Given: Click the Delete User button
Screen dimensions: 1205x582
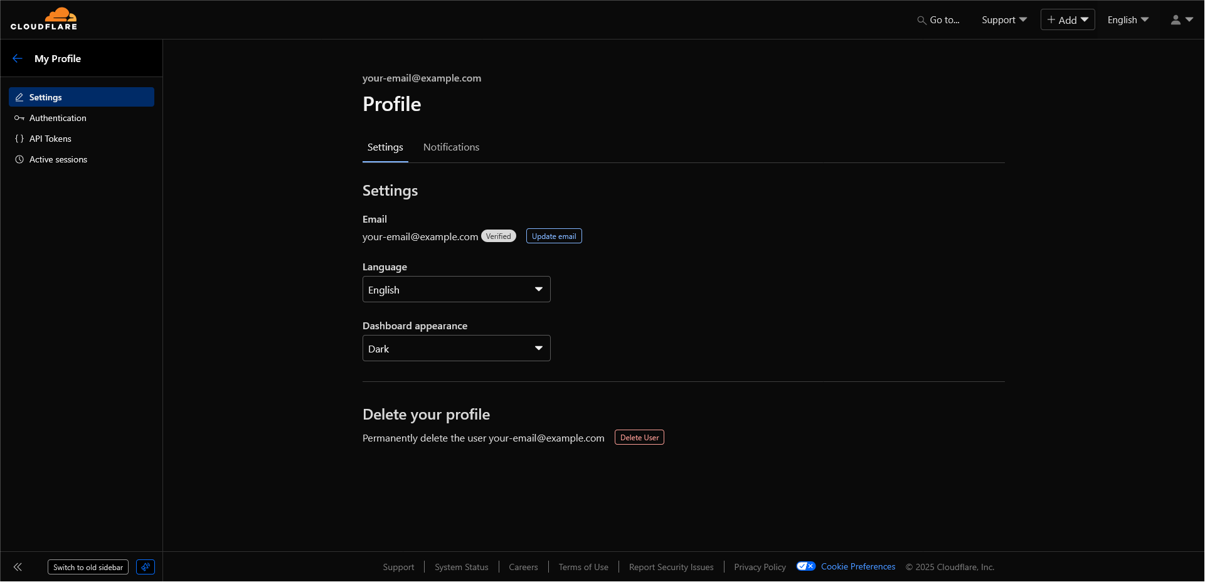Looking at the screenshot, I should (x=639, y=438).
